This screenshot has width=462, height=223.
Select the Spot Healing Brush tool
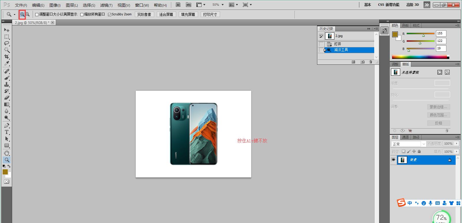[x=7, y=71]
